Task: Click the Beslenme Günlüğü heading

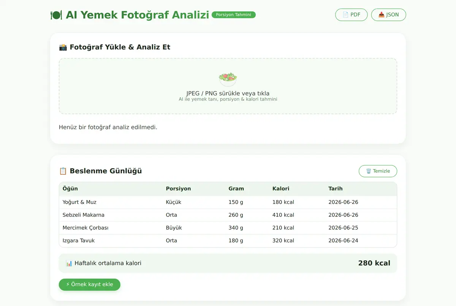Action: [106, 171]
